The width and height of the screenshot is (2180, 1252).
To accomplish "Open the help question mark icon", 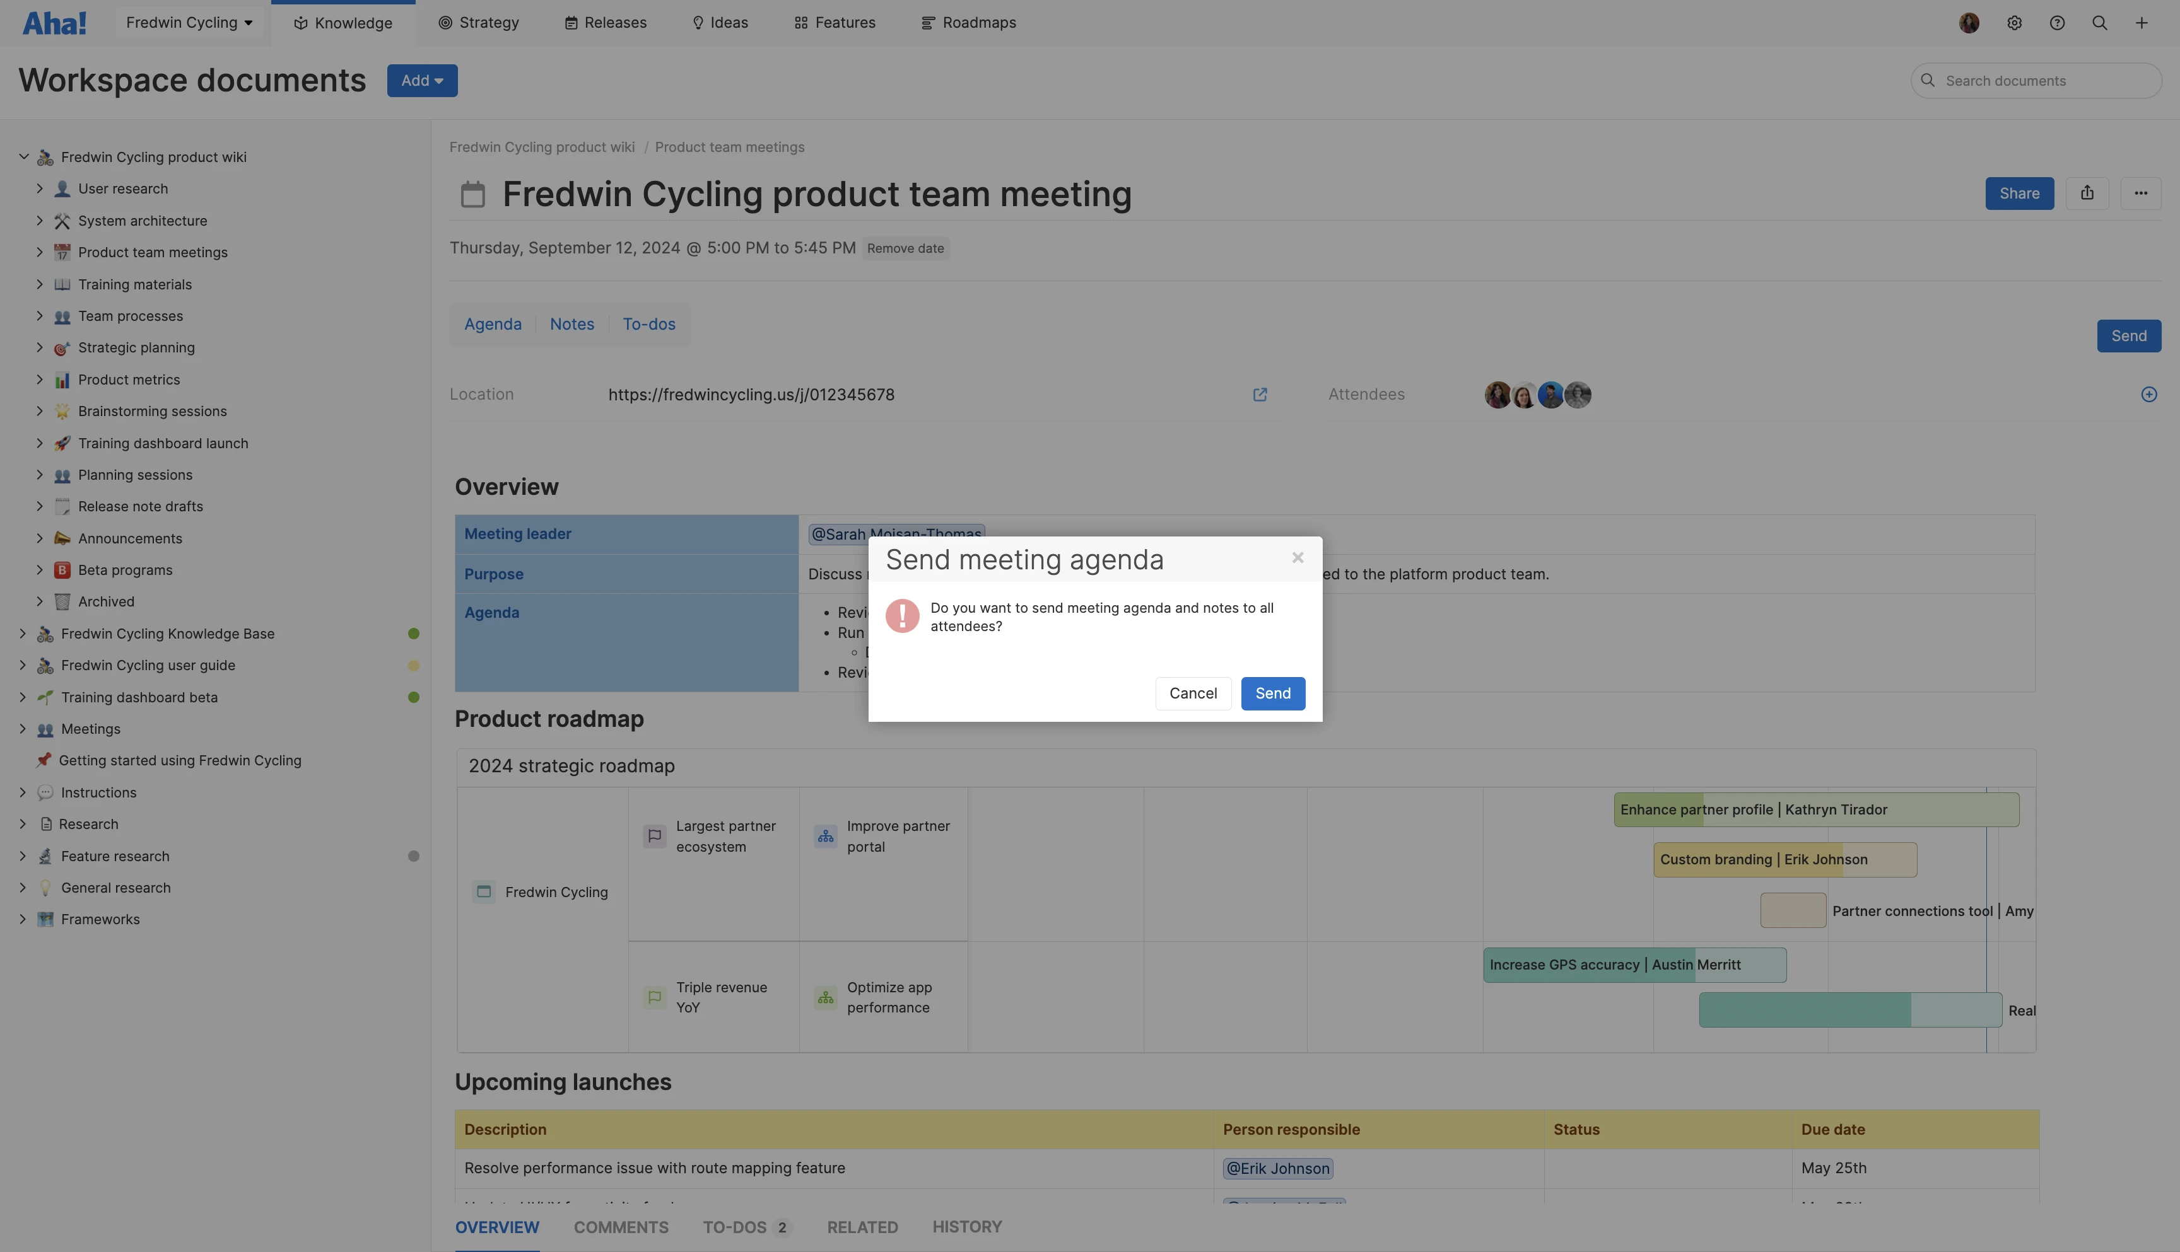I will 2057,23.
